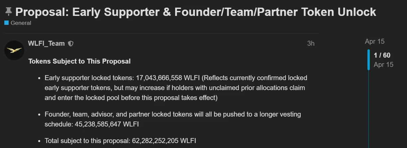Click the blue timeline scroller handle
The height and width of the screenshot is (148, 407).
tap(368, 60)
